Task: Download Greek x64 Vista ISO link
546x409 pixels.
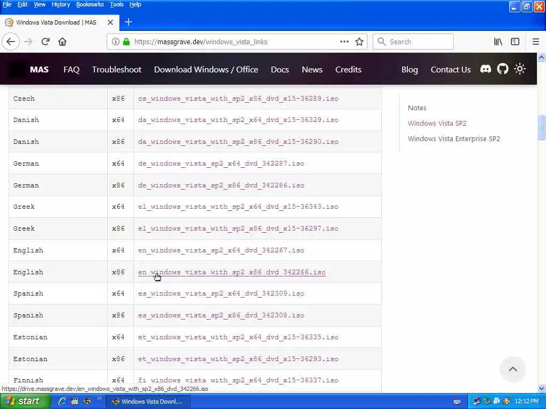Action: point(238,207)
